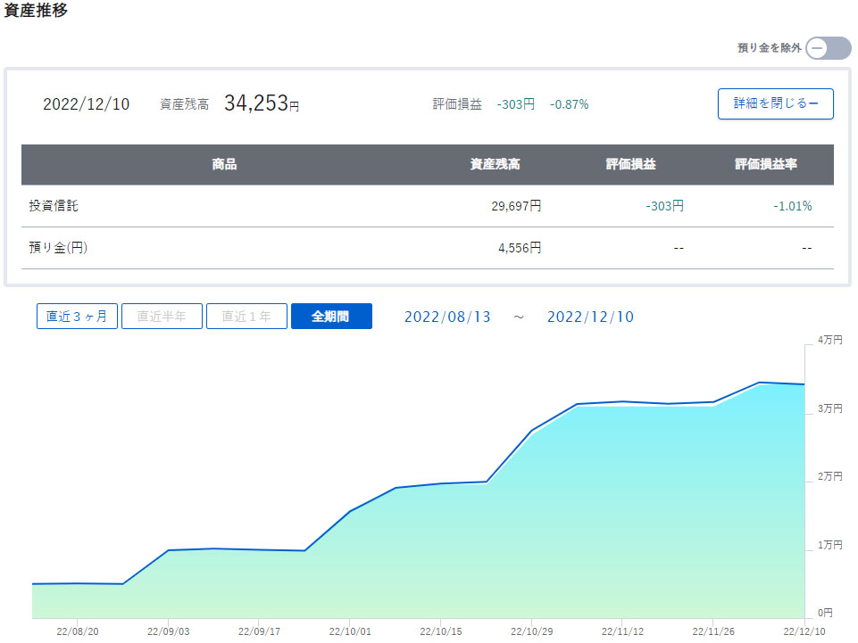Select the 直近半年 period tab

162,317
